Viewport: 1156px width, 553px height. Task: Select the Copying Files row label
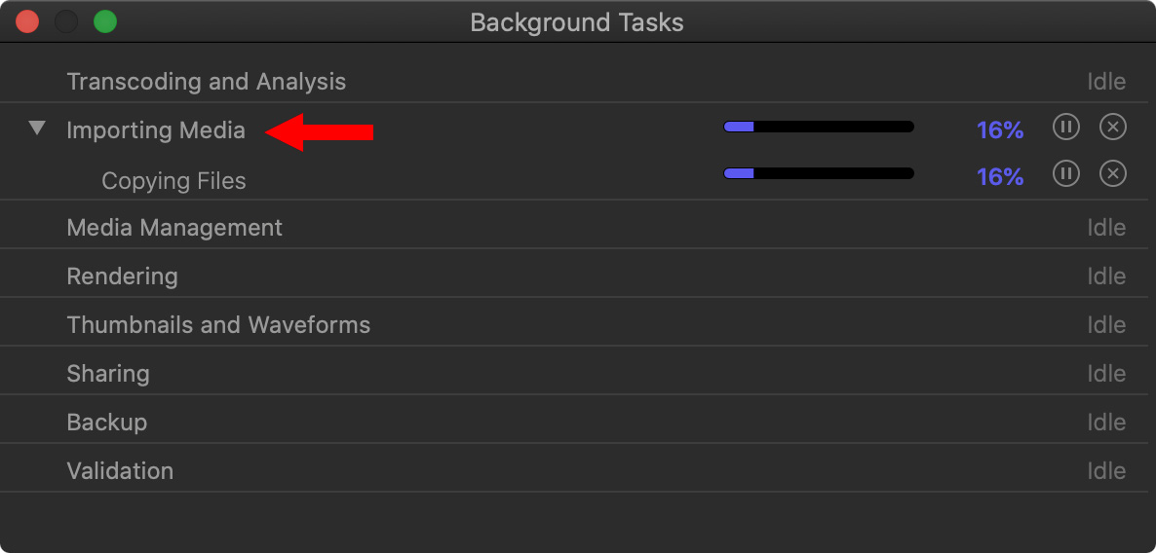click(173, 180)
